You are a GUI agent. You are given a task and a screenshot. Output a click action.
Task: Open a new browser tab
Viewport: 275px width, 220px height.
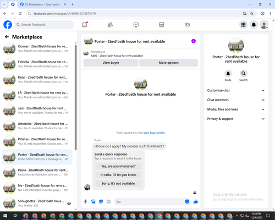pyautogui.click(x=73, y=4)
